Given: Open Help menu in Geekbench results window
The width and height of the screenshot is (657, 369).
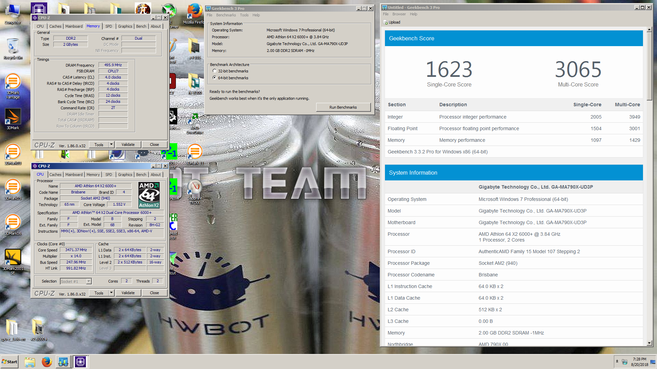Looking at the screenshot, I should pos(414,14).
